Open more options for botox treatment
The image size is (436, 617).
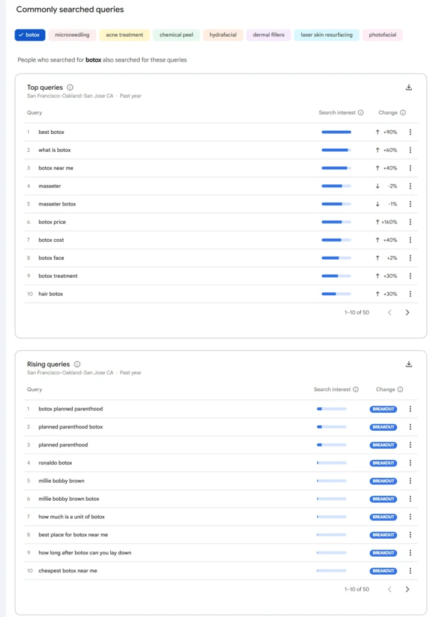[x=410, y=276]
